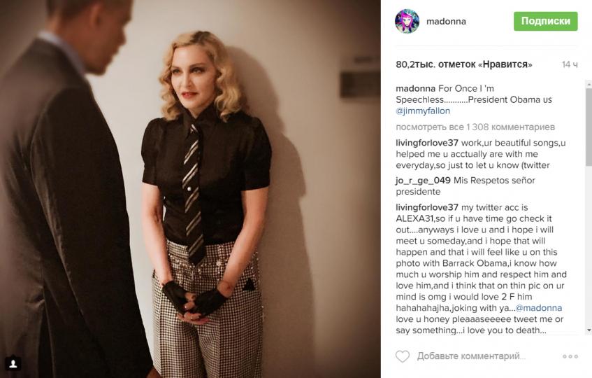This screenshot has width=592, height=378.
Task: Toggle the green Подписки follow button
Action: click(x=546, y=21)
